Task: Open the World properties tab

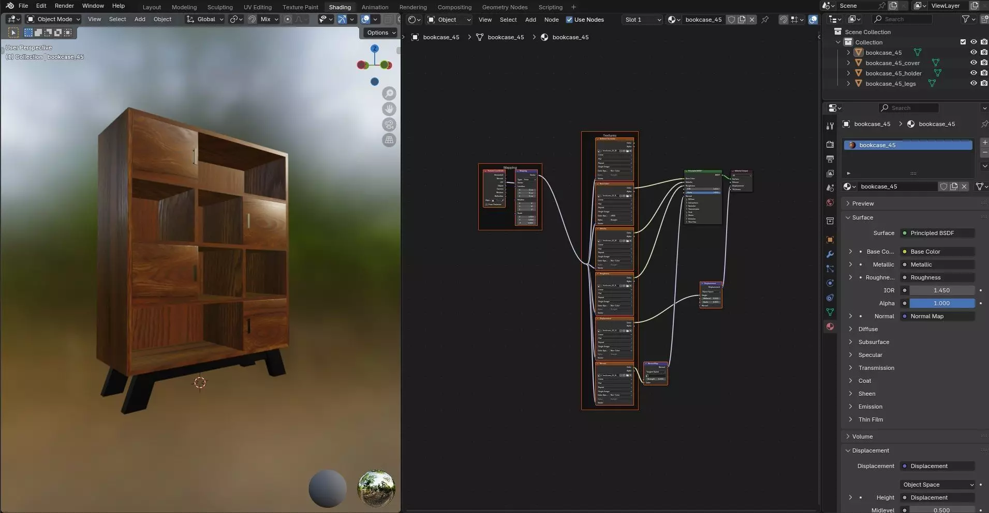Action: click(x=830, y=202)
